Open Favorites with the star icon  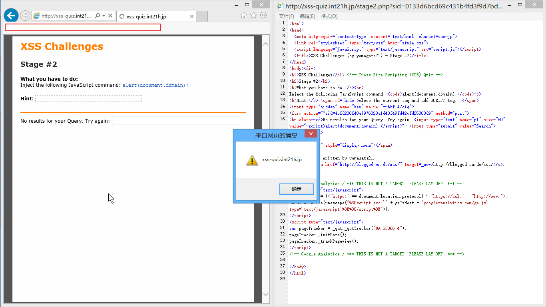pos(253,16)
